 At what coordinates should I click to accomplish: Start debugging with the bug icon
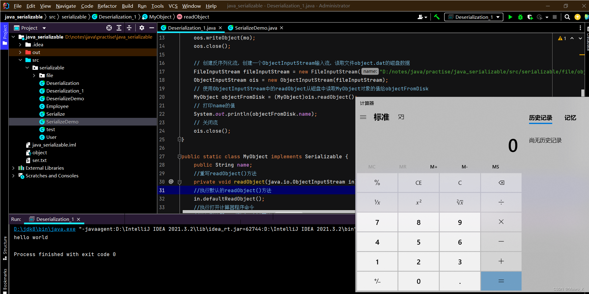coord(520,17)
